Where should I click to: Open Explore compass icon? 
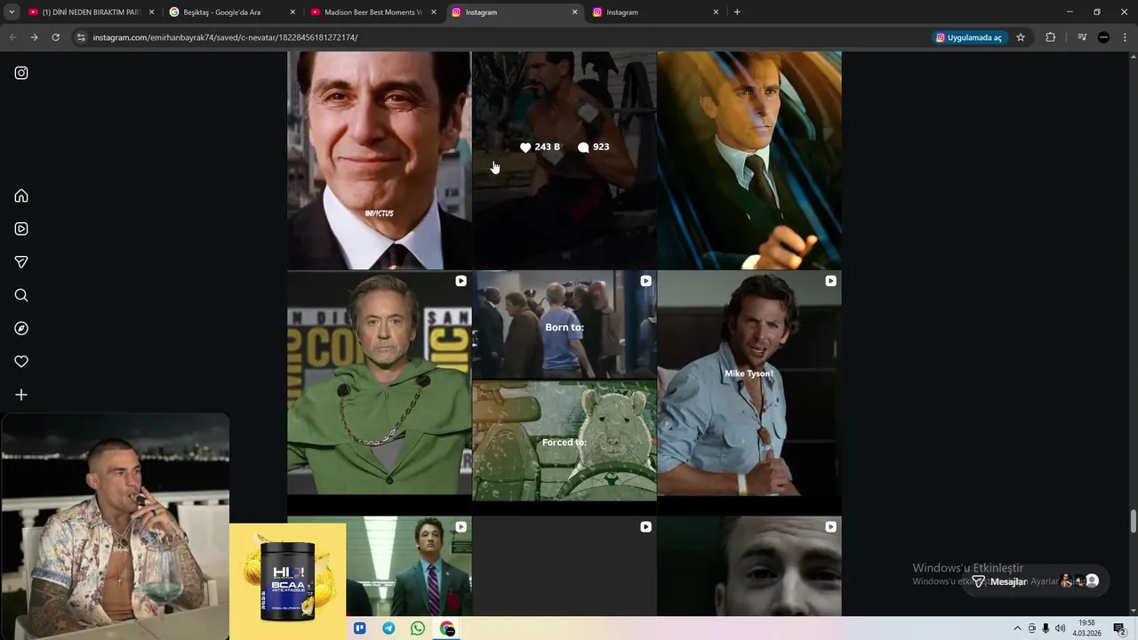21,328
